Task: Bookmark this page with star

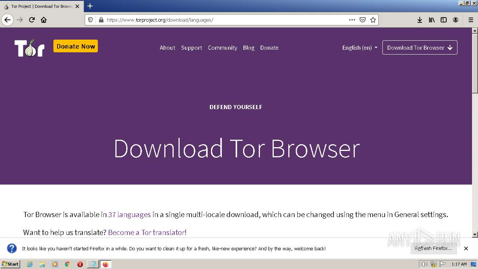Action: coord(373,20)
